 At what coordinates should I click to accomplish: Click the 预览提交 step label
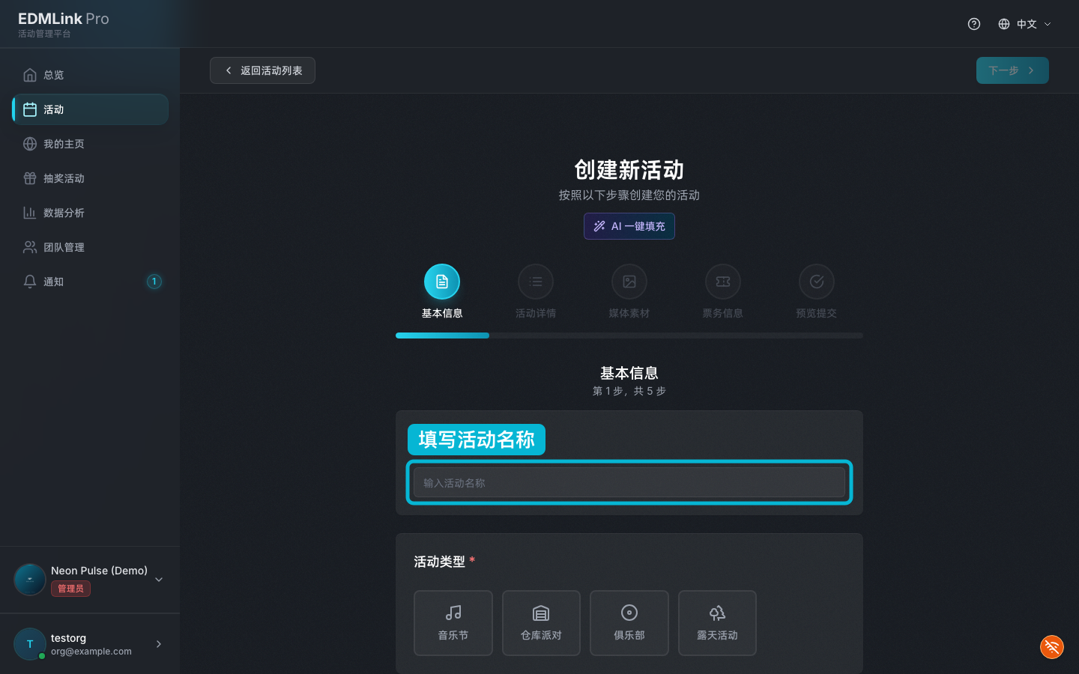coord(817,313)
